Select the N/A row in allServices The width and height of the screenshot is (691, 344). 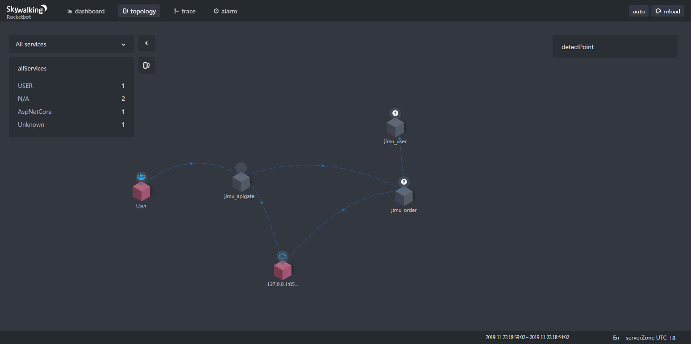pos(71,99)
